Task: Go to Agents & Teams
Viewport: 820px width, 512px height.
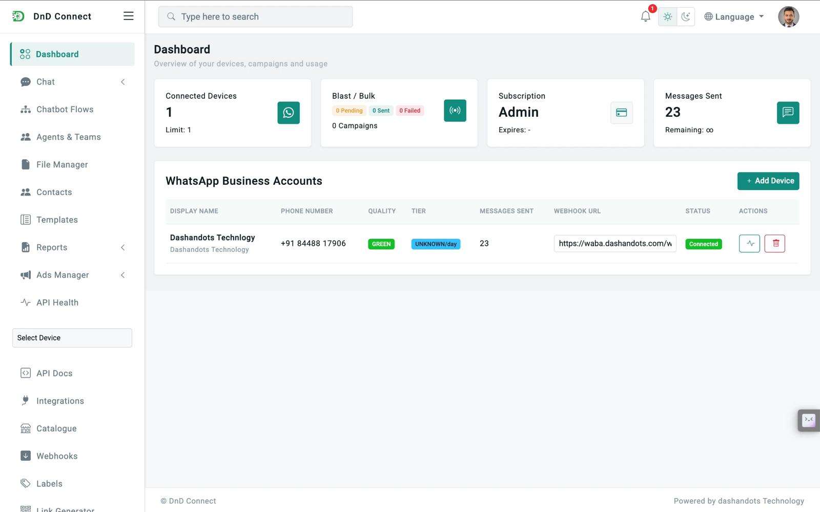Action: (x=72, y=137)
